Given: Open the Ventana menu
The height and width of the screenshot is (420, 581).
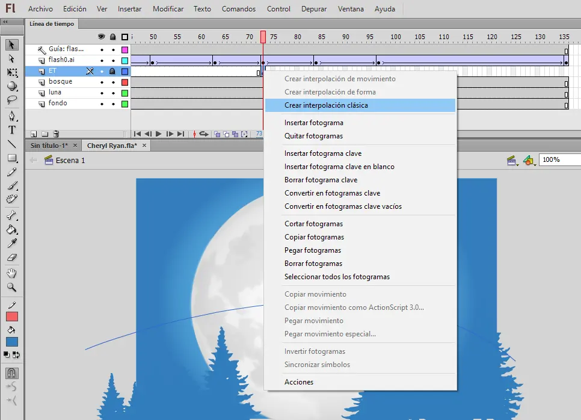Looking at the screenshot, I should pyautogui.click(x=351, y=9).
